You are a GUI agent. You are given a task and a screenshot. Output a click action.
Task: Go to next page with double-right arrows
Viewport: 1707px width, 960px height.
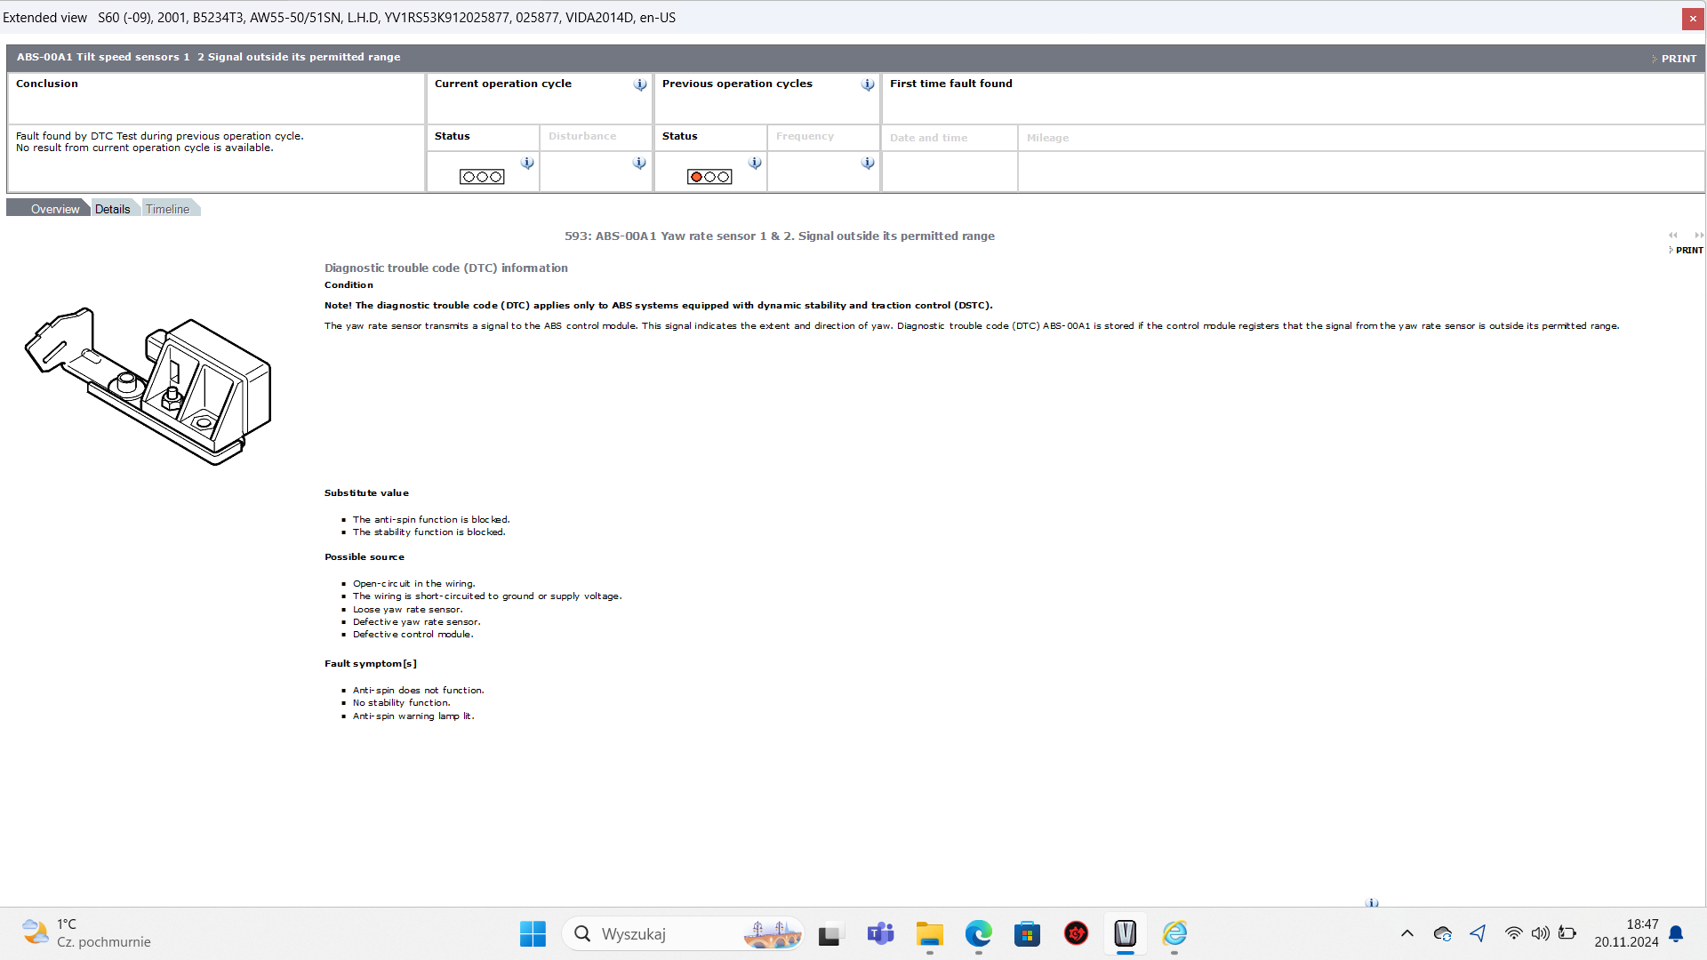coord(1699,236)
